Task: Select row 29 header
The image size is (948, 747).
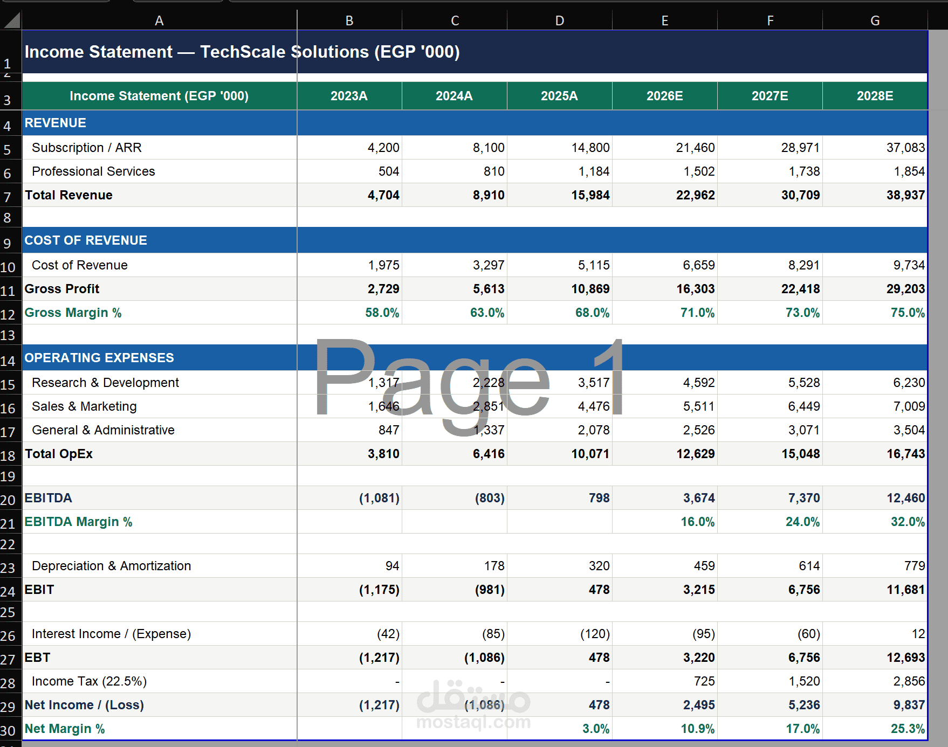Action: pyautogui.click(x=11, y=705)
